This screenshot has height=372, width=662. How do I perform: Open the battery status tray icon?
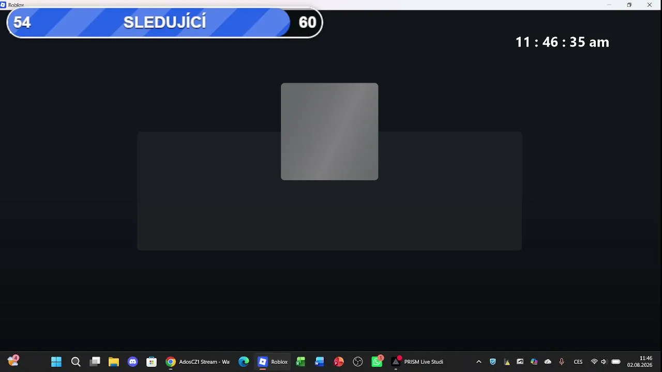[x=616, y=362]
